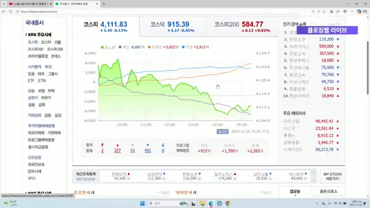Select the 골든크로스 tab
Screen dimensions: 370x208
[x=328, y=191]
